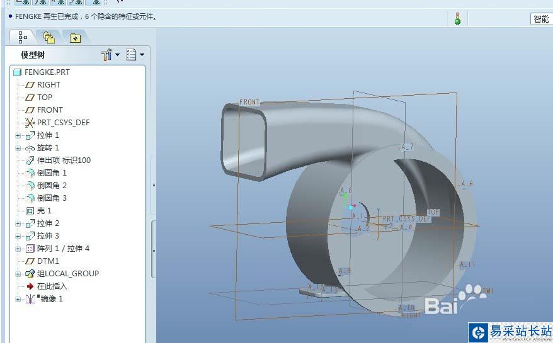Viewport: 553px width, 343px height.
Task: Expand the 旋转 1 tree node
Action: click(x=18, y=148)
